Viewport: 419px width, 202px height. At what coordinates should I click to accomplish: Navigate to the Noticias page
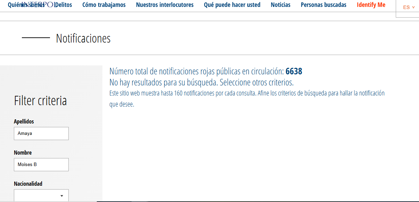(x=280, y=5)
